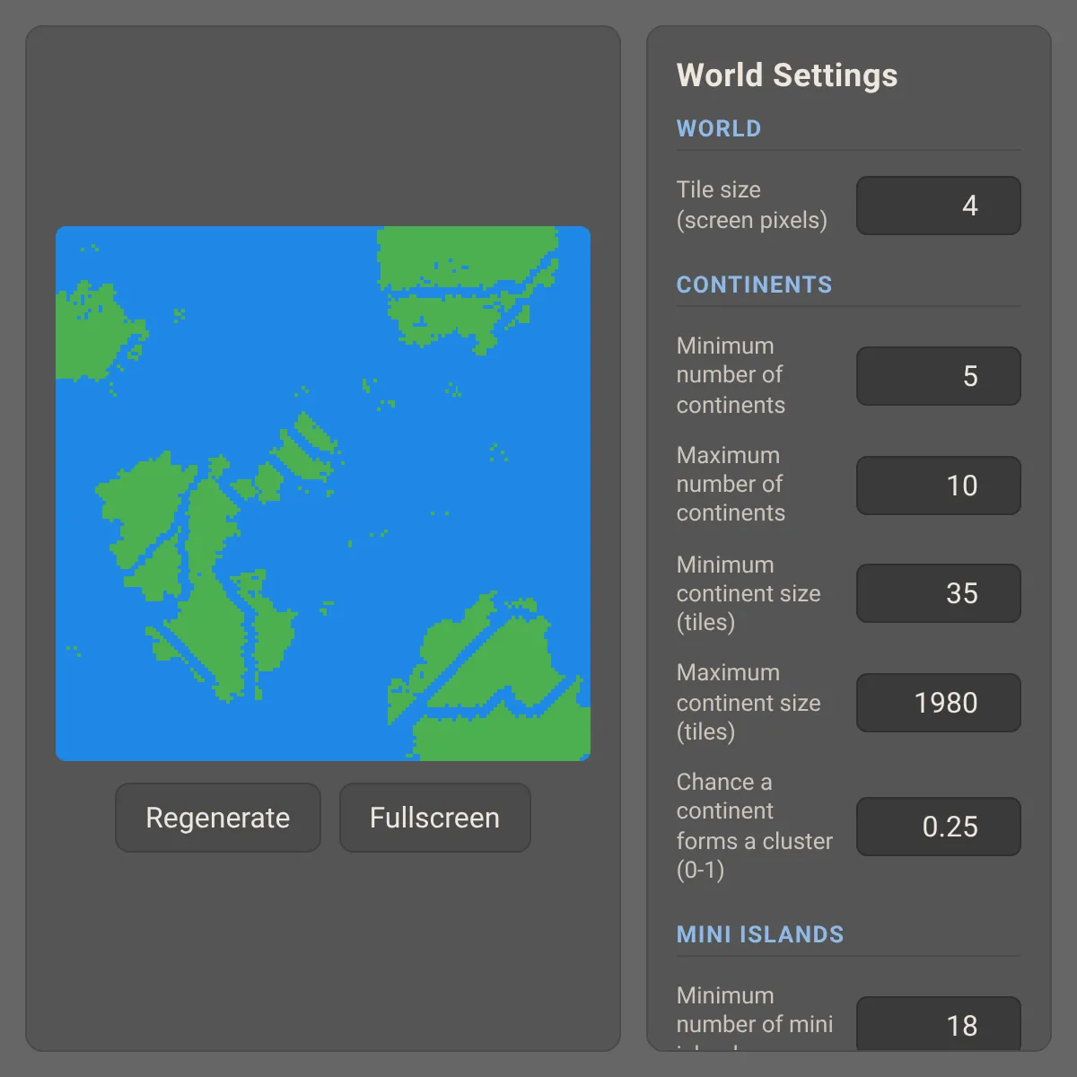The width and height of the screenshot is (1077, 1077).
Task: Click the MINI ISLANDS section header
Action: (760, 934)
